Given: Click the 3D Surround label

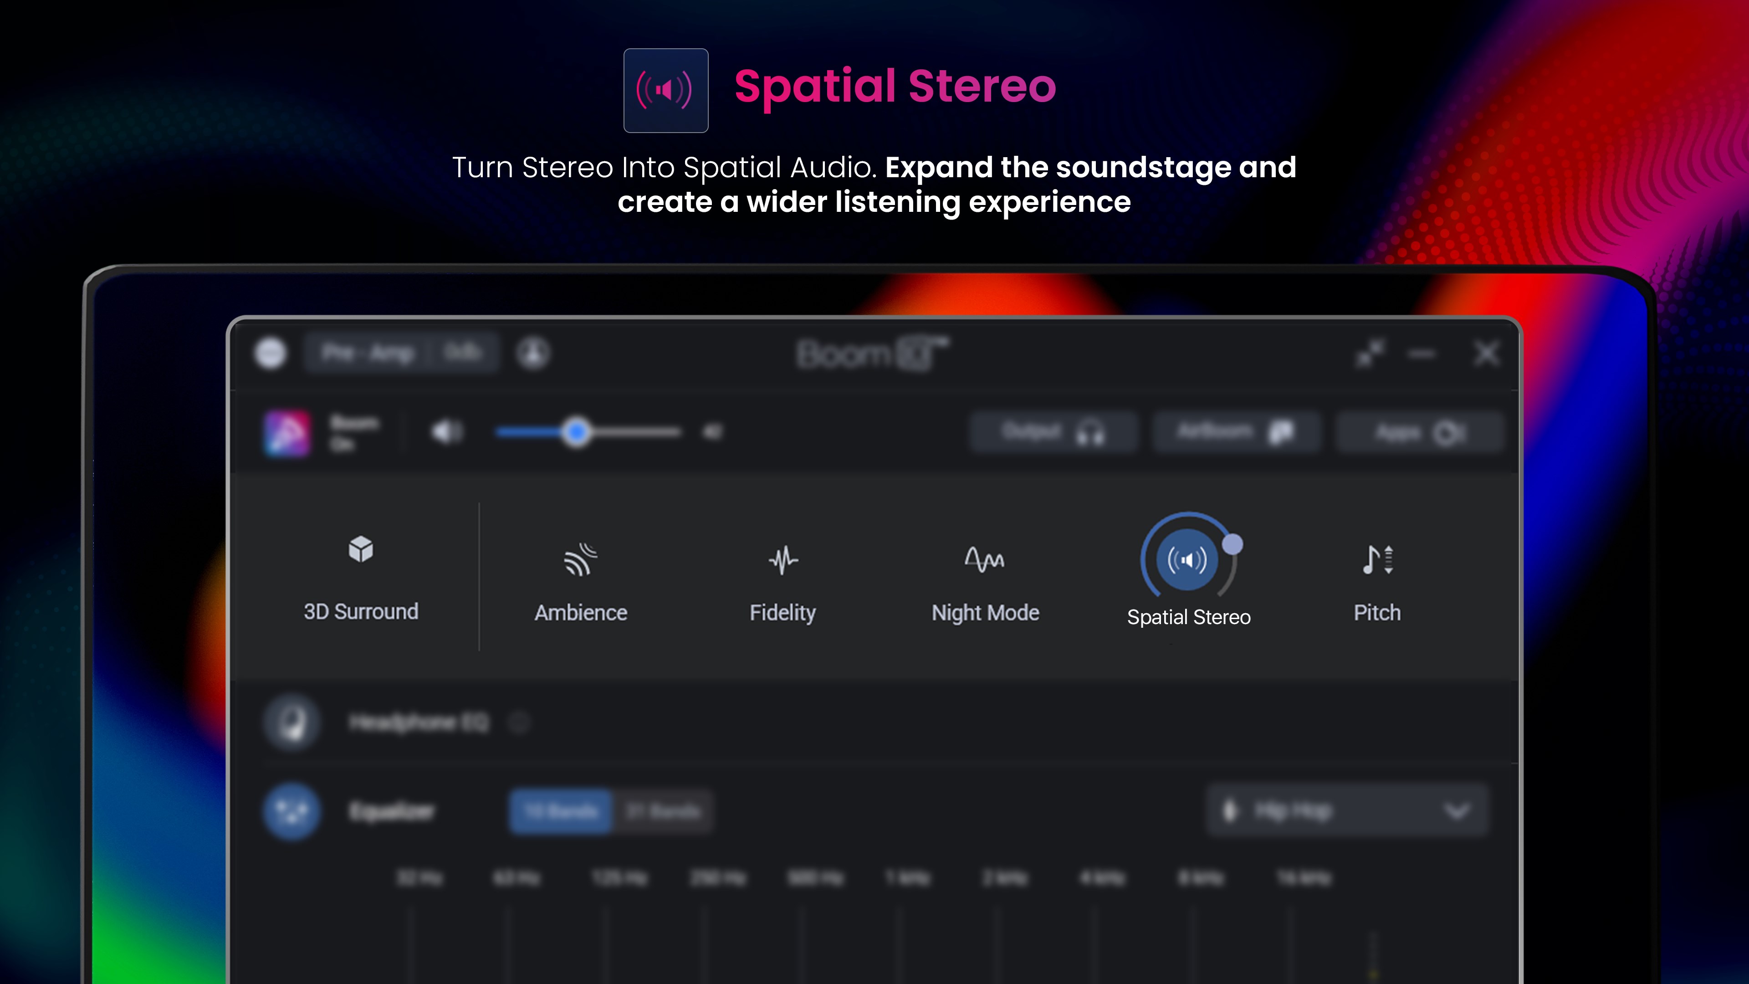Looking at the screenshot, I should pos(361,612).
